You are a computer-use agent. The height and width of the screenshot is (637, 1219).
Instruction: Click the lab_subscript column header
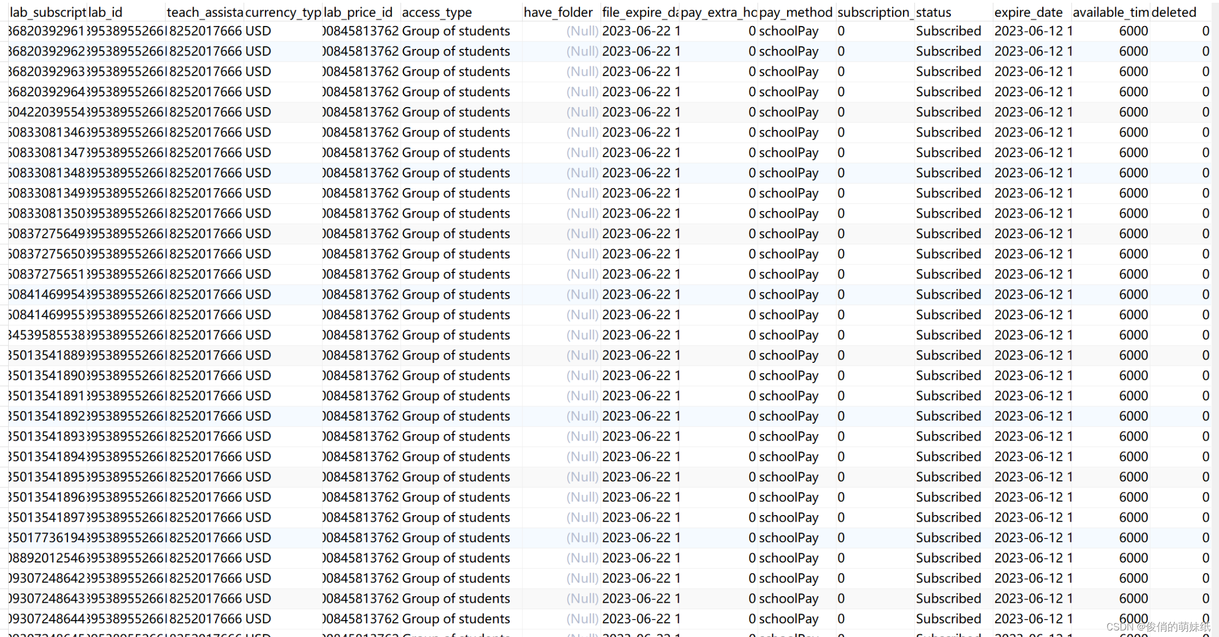tap(48, 12)
